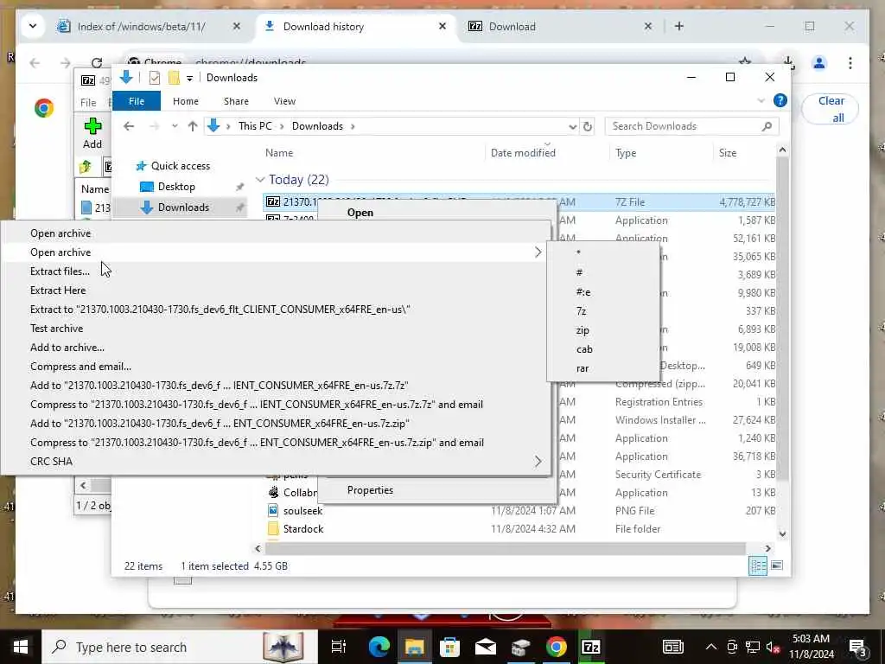The image size is (885, 664).
Task: Click Explorer back arrow
Action: [x=129, y=126]
